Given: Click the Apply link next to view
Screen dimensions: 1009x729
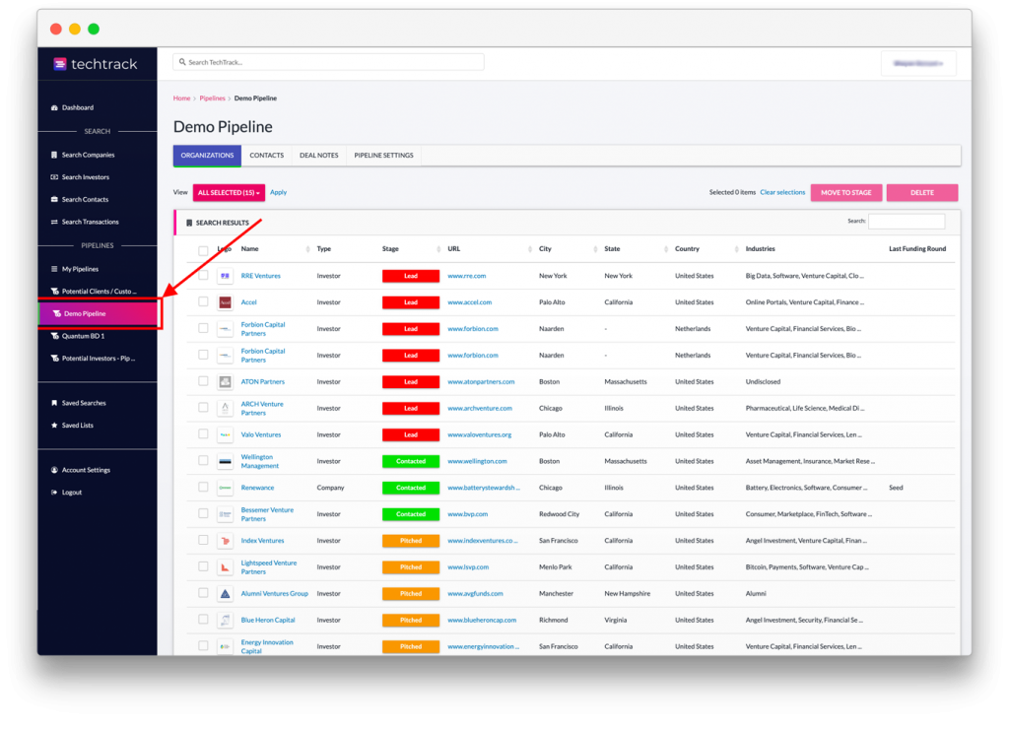Looking at the screenshot, I should point(278,192).
